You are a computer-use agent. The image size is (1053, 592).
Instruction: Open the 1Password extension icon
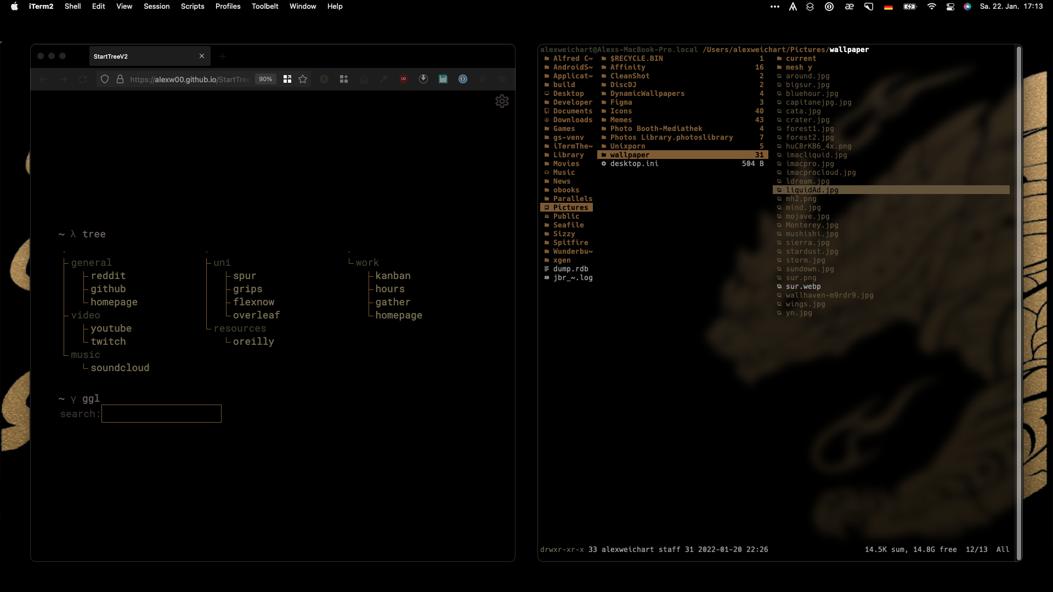(x=463, y=79)
